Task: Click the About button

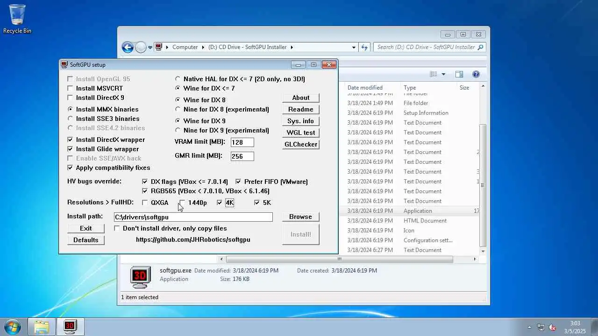Action: coord(301,98)
